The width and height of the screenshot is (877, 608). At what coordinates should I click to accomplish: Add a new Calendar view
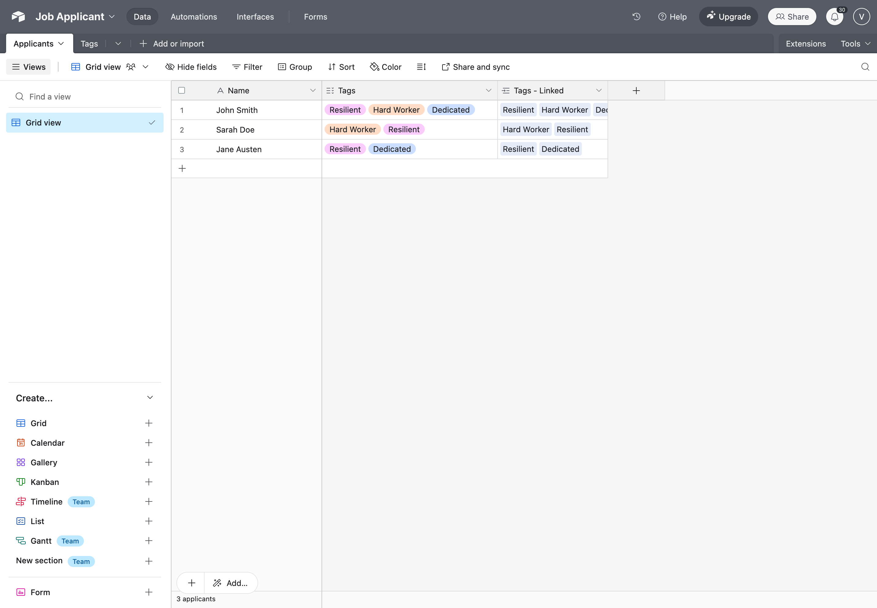point(149,443)
